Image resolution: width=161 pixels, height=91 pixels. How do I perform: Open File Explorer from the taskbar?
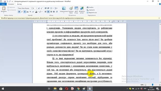pos(55,89)
